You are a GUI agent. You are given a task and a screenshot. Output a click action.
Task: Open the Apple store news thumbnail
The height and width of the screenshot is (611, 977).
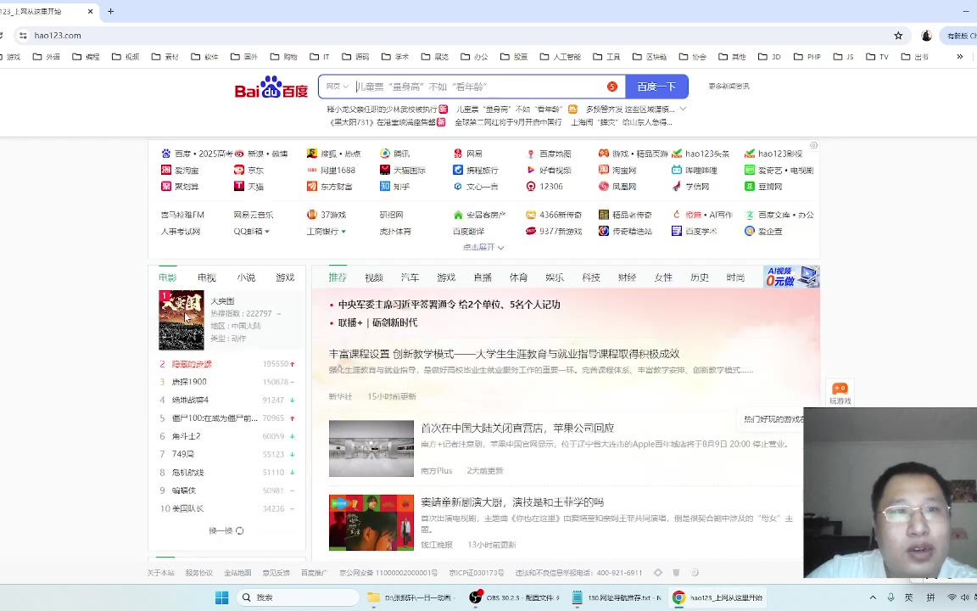point(371,448)
